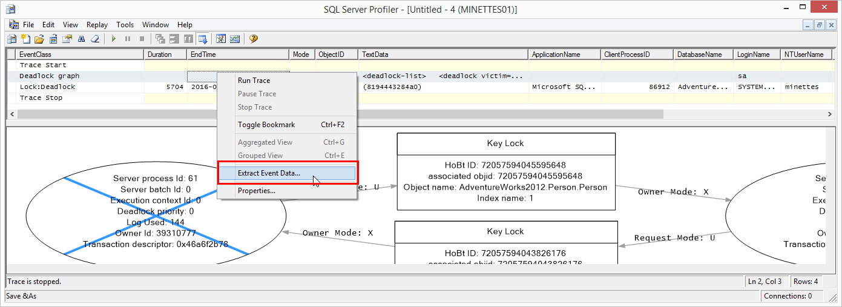Click the New Trace toolbar icon
The image size is (842, 307).
pos(12,39)
